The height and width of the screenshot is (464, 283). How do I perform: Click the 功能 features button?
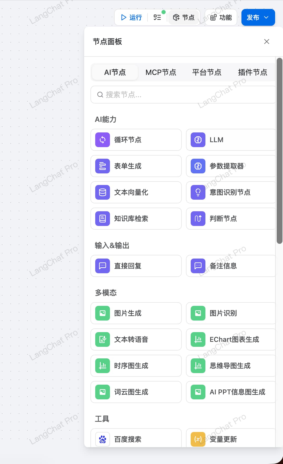coord(221,17)
